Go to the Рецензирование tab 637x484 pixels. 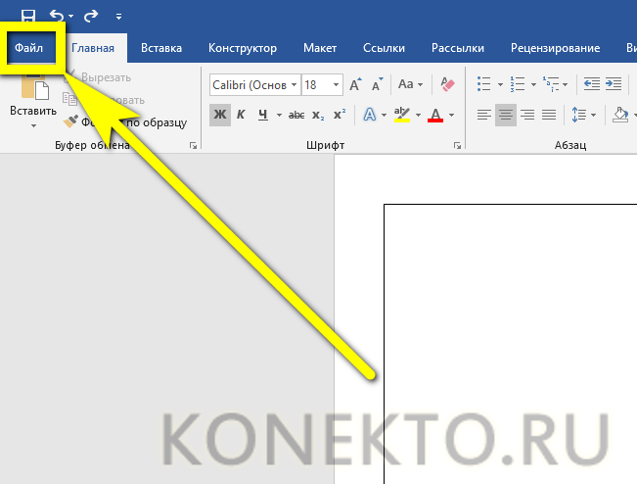click(556, 48)
